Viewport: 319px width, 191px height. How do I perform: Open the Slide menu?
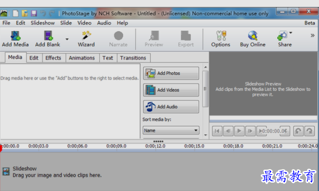[66, 23]
